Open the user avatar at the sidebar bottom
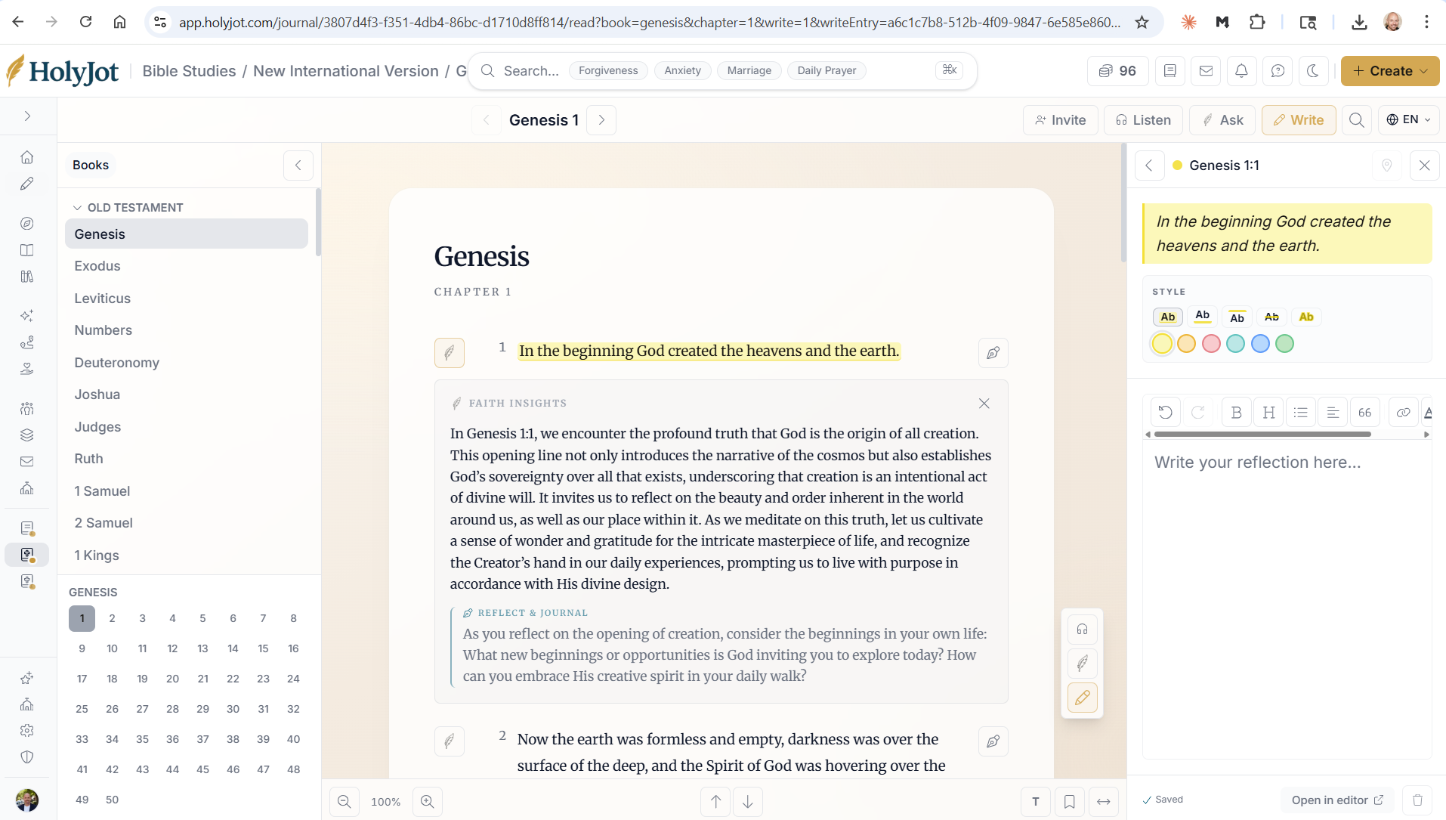Image resolution: width=1446 pixels, height=820 pixels. click(x=27, y=800)
